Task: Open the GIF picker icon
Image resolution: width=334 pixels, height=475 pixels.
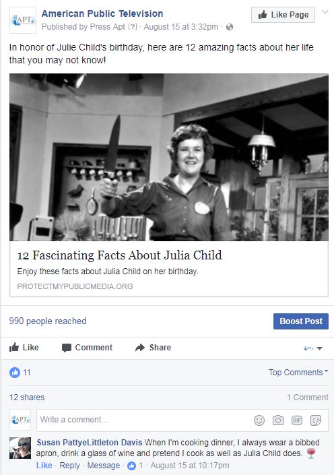Action: click(x=297, y=420)
